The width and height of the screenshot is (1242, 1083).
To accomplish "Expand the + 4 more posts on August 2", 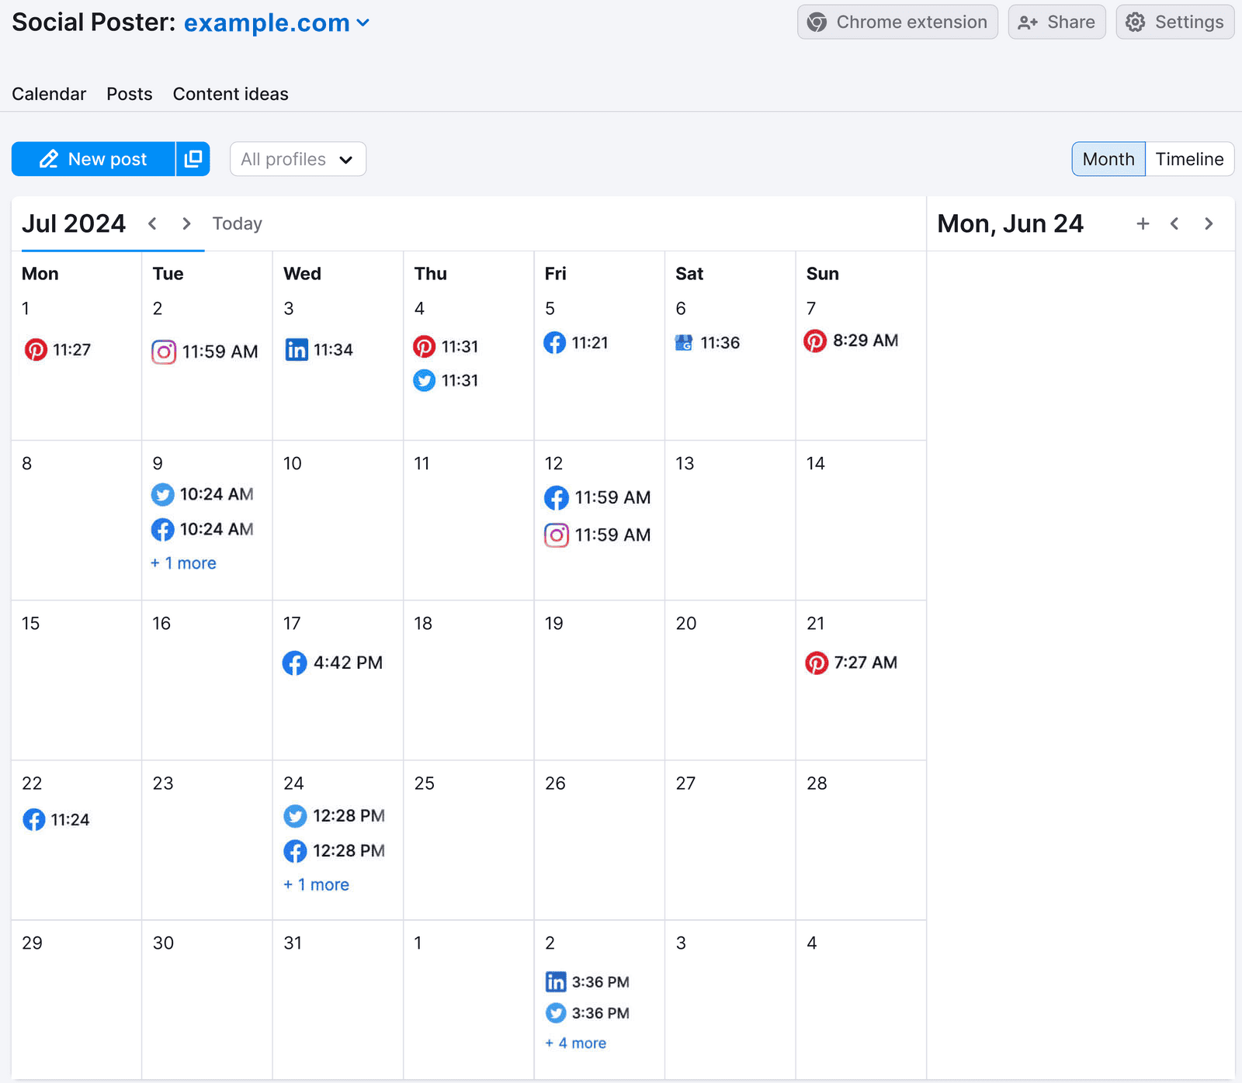I will point(574,1043).
